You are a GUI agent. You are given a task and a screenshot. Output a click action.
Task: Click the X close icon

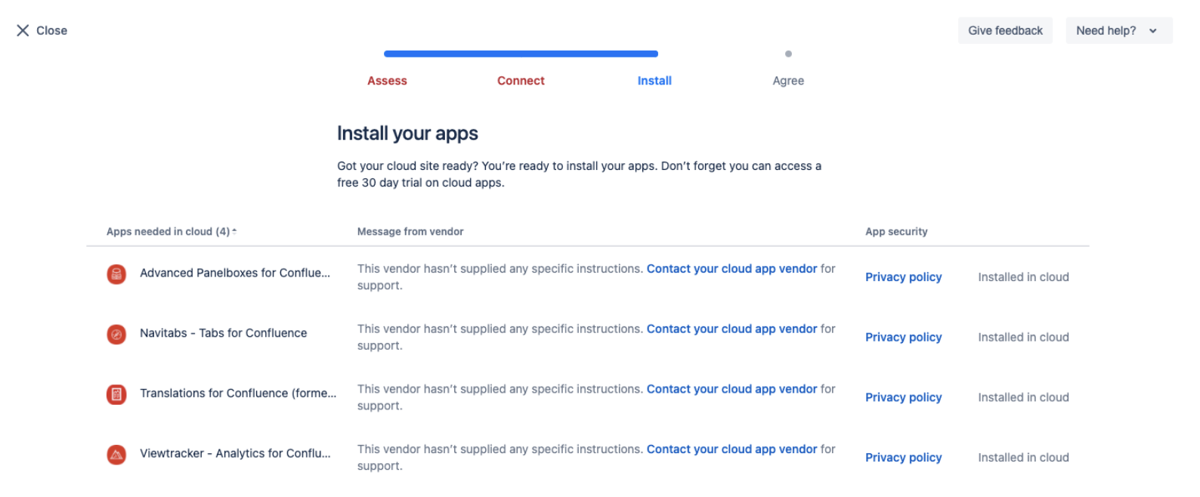click(23, 30)
